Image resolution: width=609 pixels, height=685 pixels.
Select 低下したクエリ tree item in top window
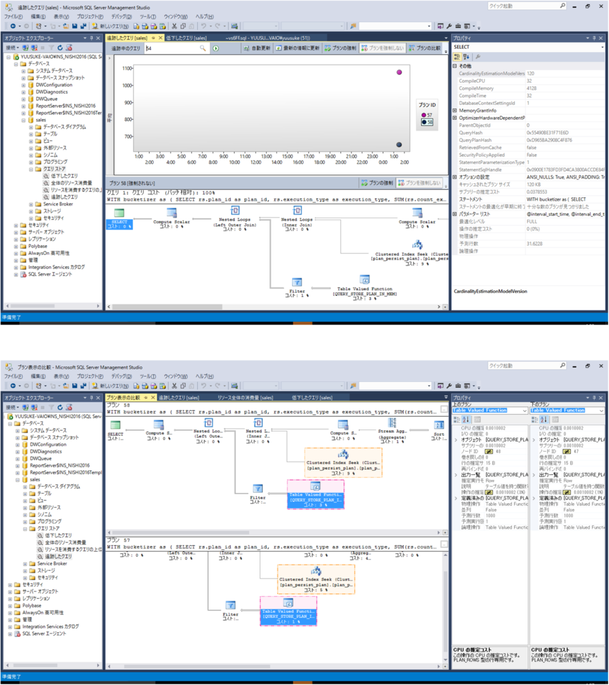point(65,176)
